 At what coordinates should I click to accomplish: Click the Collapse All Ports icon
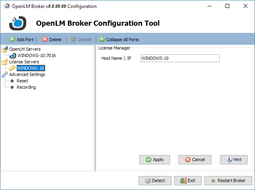(x=102, y=40)
